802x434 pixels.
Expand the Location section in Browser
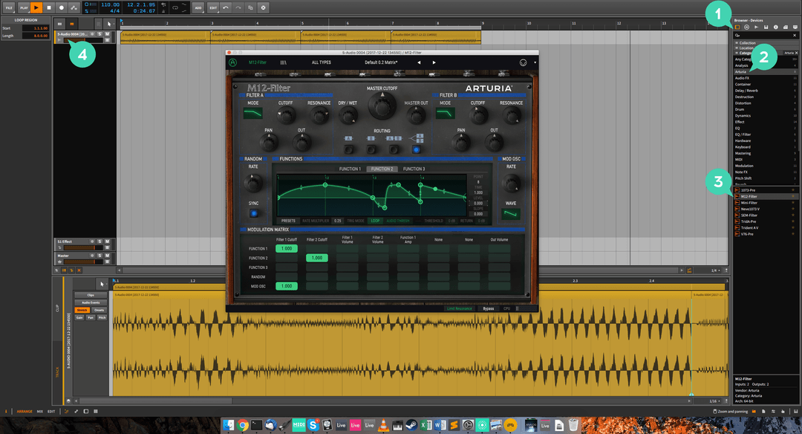pyautogui.click(x=766, y=48)
